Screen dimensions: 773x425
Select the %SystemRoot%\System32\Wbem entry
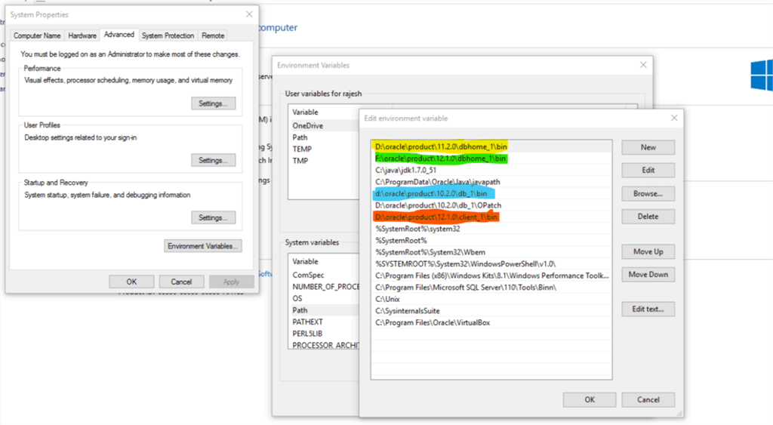tap(491, 252)
